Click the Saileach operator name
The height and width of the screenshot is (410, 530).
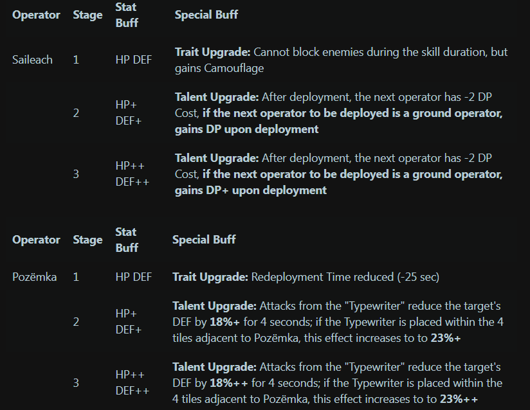click(32, 60)
